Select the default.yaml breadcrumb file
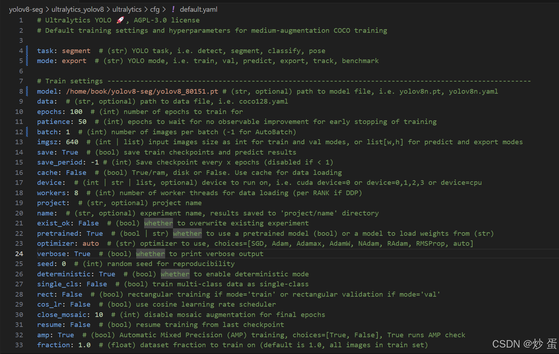The width and height of the screenshot is (559, 354). point(198,10)
